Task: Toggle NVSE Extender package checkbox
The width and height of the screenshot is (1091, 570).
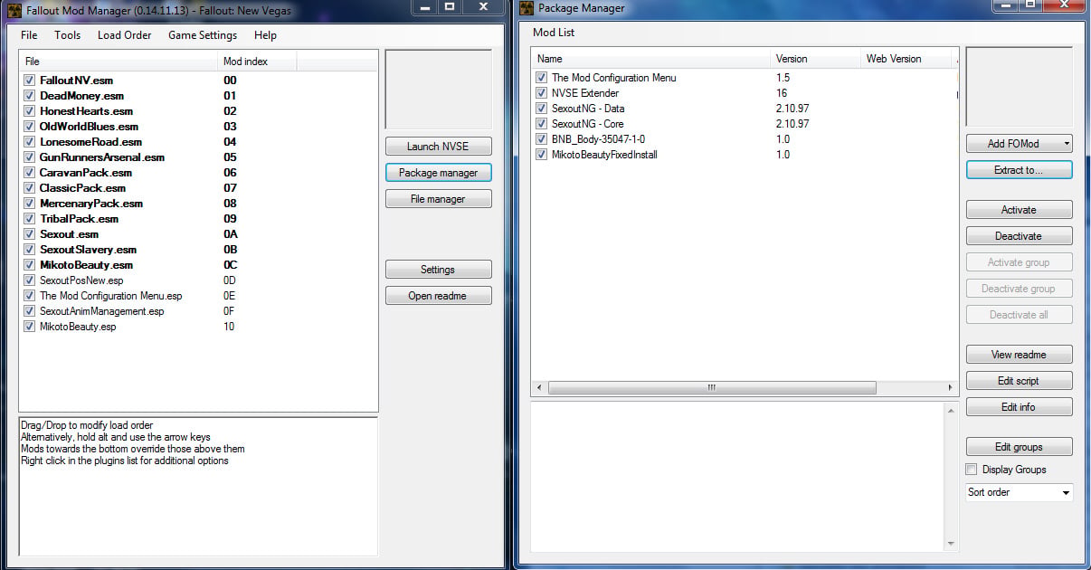Action: click(x=541, y=93)
